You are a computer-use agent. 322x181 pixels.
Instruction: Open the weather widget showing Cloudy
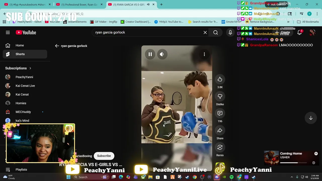coord(9,177)
